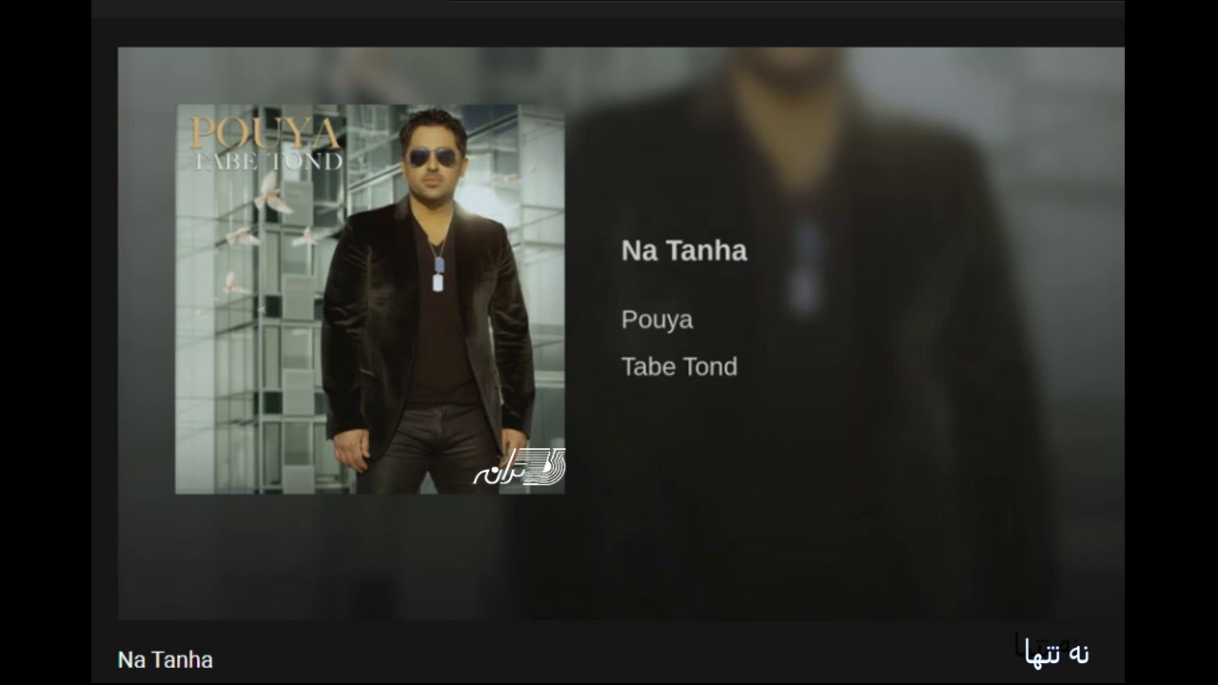Click the TABE TOND lettering on cover
Viewport: 1218px width, 685px height.
pyautogui.click(x=267, y=161)
